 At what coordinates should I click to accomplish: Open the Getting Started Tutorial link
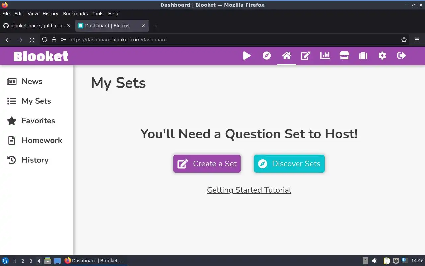click(x=249, y=190)
